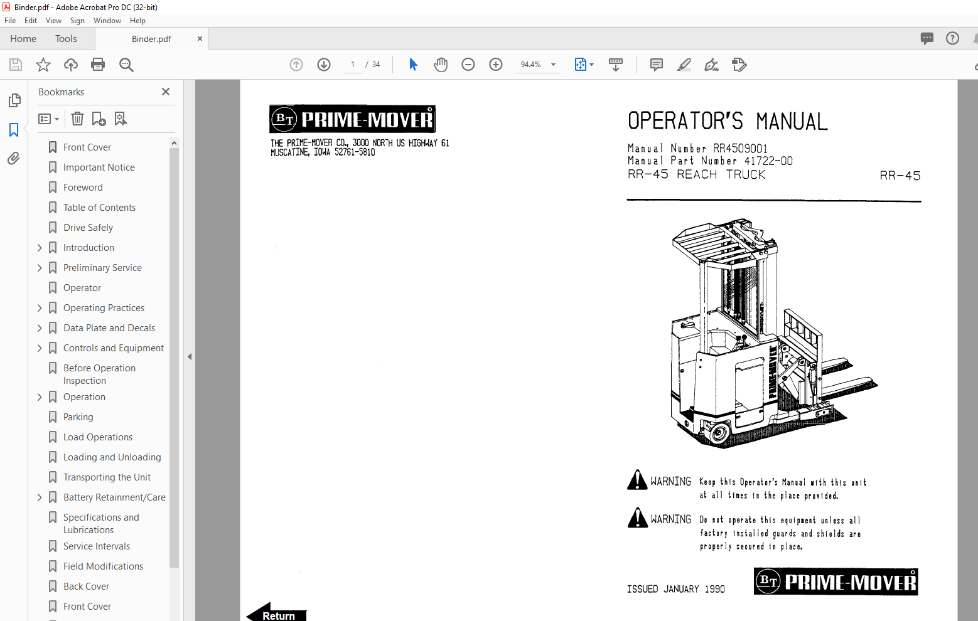Find the current bookmark

tap(121, 119)
